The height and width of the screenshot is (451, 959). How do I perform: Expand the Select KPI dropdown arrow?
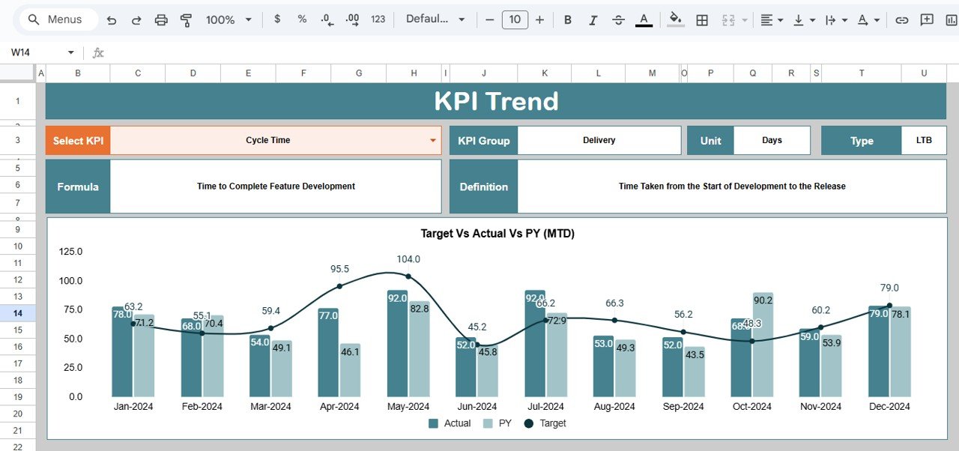[x=432, y=141]
